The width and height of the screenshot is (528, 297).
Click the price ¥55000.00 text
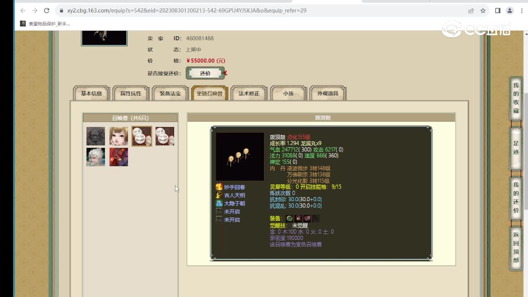[x=206, y=61]
